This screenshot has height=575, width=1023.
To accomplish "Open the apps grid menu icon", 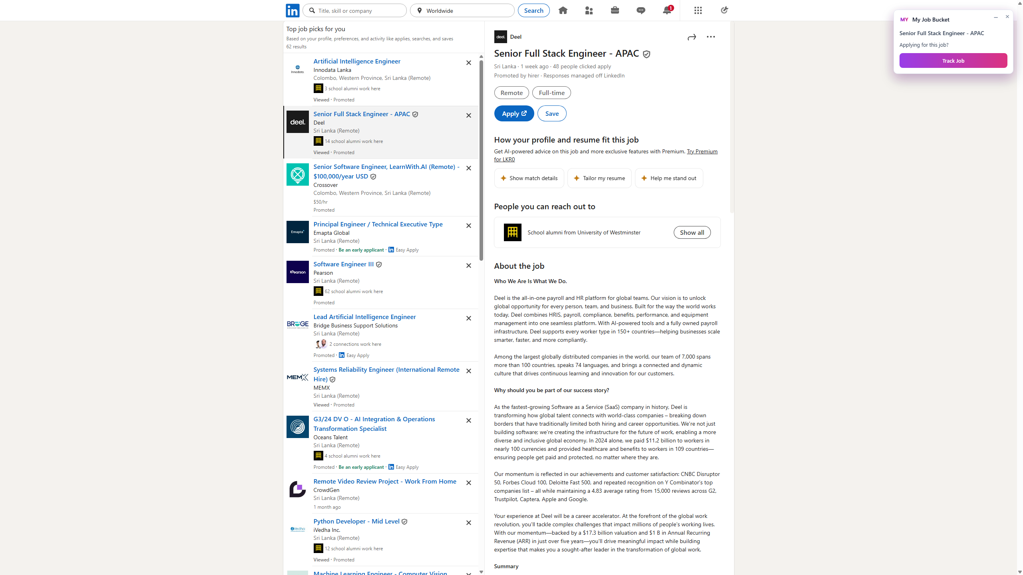I will [698, 10].
